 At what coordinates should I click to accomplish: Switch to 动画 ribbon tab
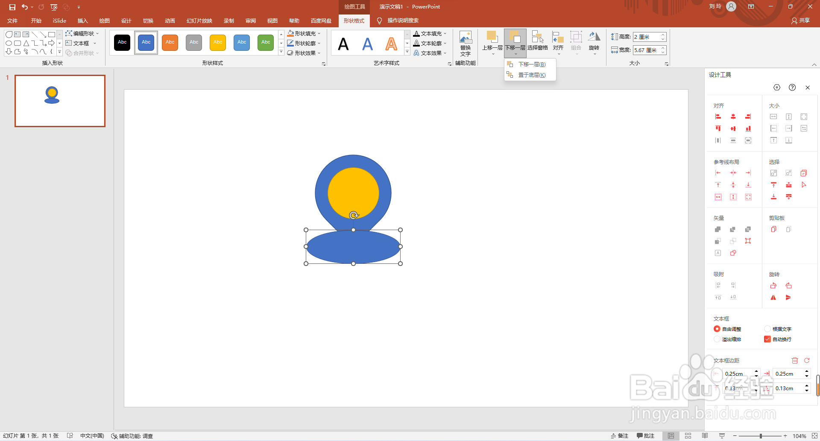click(170, 20)
